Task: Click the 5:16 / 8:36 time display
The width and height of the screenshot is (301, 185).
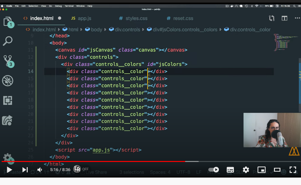Action: coord(60,169)
